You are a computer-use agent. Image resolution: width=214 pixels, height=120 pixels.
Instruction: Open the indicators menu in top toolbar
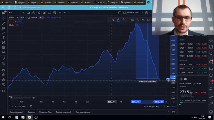point(39,13)
